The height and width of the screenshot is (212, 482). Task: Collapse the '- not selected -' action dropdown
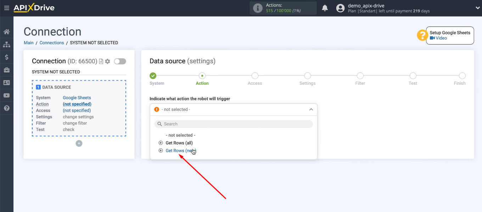[311, 110]
